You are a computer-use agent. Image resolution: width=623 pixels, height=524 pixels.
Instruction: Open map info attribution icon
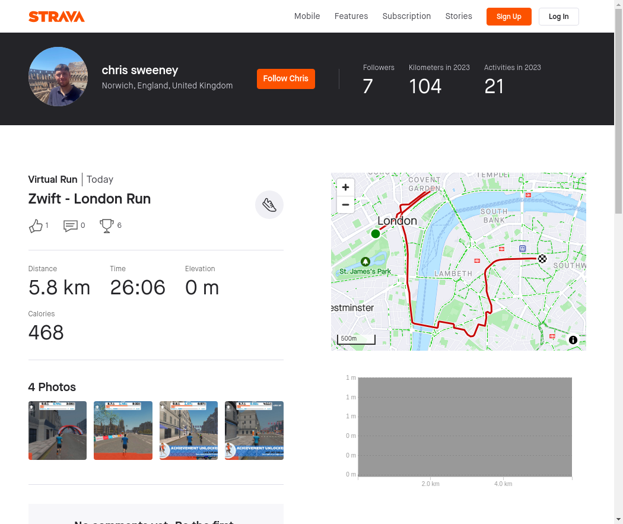click(573, 340)
